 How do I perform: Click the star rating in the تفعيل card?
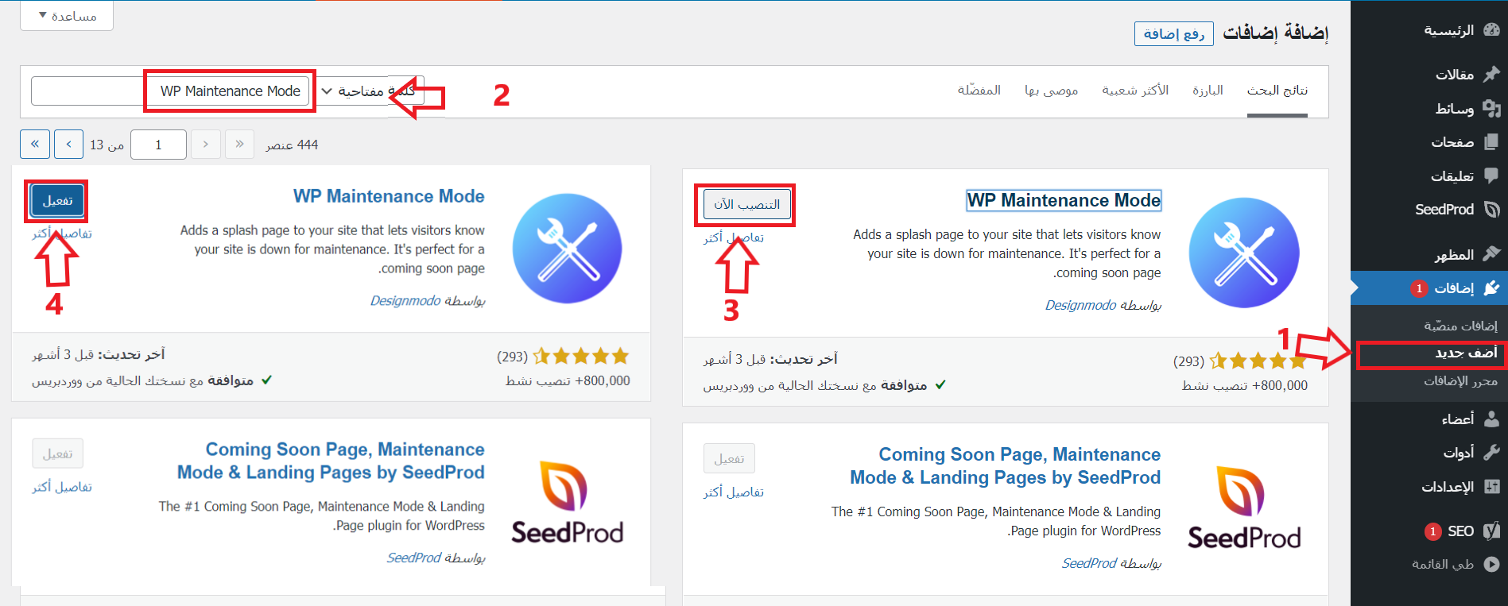(581, 356)
